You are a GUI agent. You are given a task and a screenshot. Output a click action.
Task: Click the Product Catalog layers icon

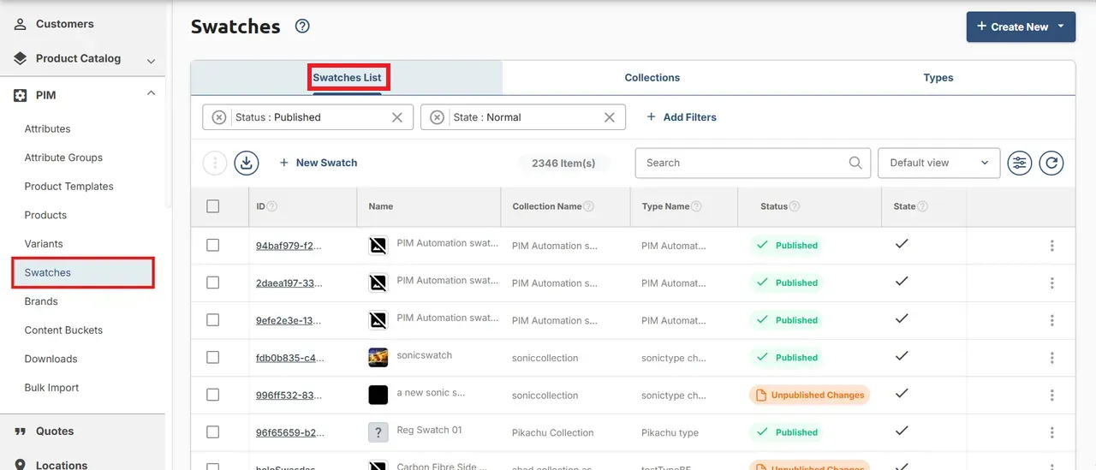tap(21, 58)
